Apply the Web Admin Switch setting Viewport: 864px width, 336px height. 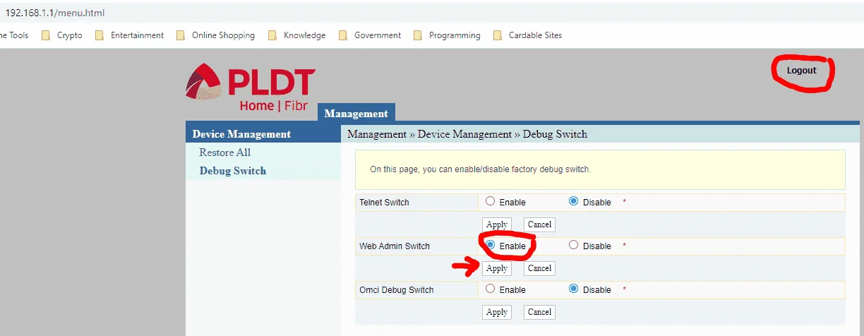tap(497, 268)
